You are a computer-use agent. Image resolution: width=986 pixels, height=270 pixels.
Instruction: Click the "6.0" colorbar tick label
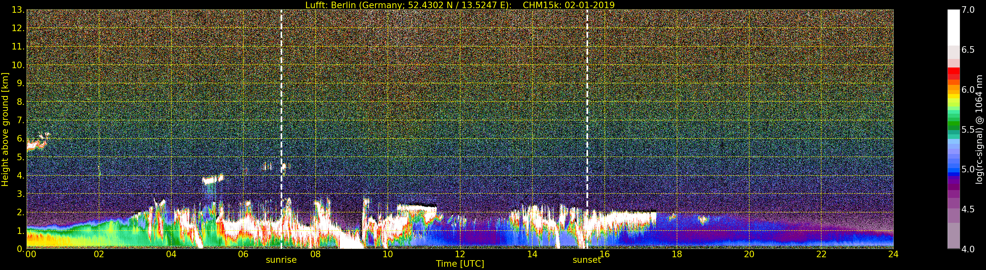pyautogui.click(x=968, y=89)
